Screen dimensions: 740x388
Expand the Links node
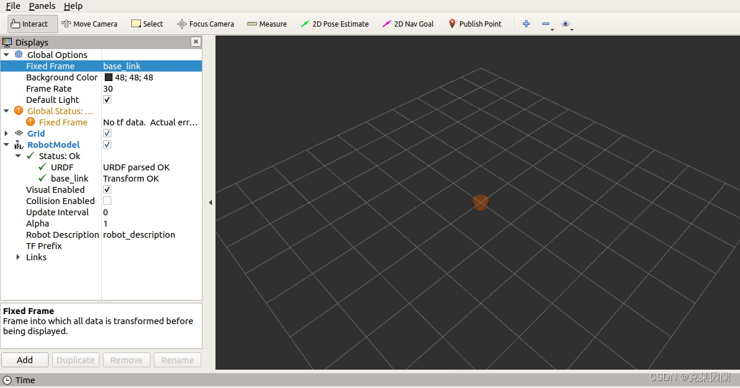coord(18,257)
